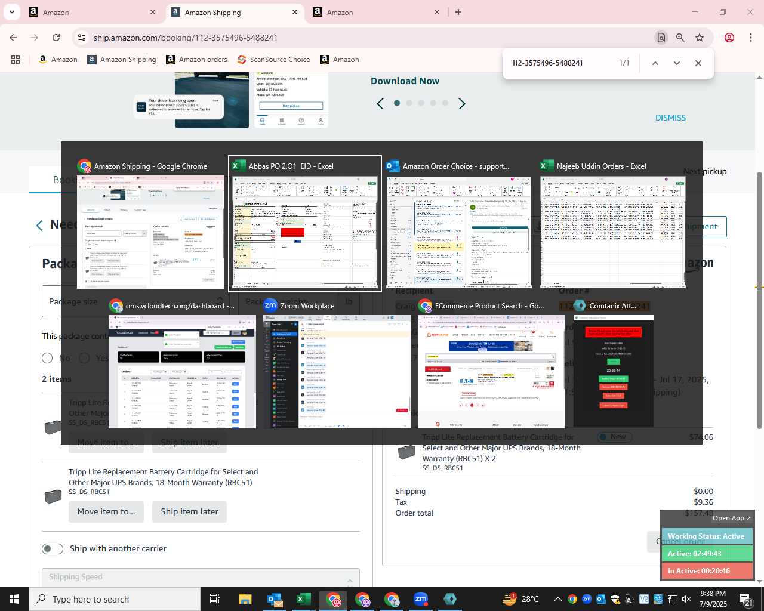Select the last carousel indicator dot
764x611 pixels.
click(445, 103)
